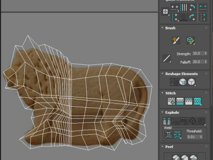This screenshot has height=160, width=213.
Task: Click the Reshape Elements rollout grip handle
Action: [206, 73]
